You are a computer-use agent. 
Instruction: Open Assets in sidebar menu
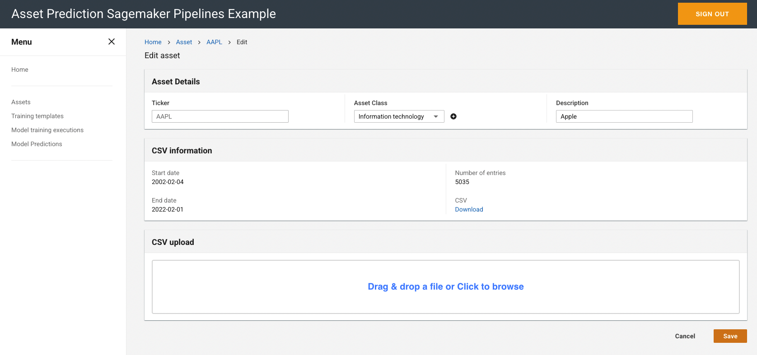(x=21, y=102)
